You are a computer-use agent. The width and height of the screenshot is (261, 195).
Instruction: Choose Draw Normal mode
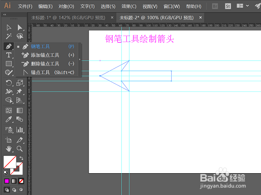pyautogui.click(x=7, y=190)
